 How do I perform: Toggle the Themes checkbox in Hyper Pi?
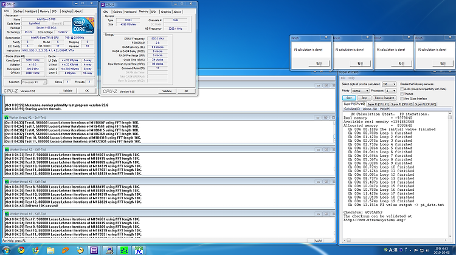tap(402, 94)
